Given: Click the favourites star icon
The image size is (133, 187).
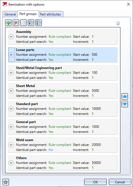Looking at the screenshot, I should (x=6, y=182).
